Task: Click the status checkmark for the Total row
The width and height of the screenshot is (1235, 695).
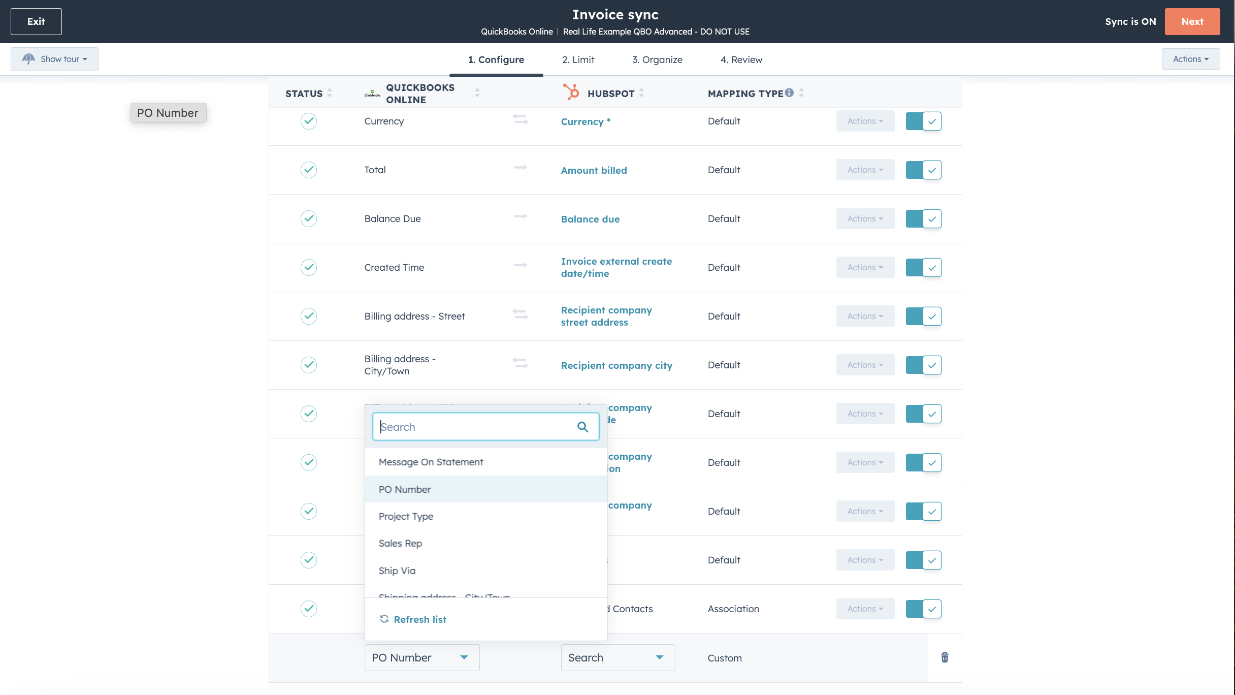Action: click(309, 170)
